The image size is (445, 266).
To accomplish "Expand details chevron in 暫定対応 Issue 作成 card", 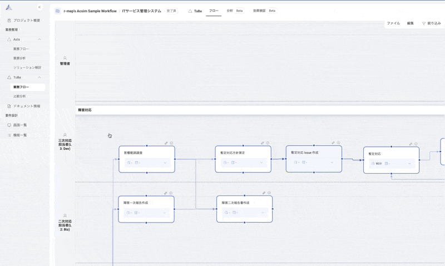I will point(332,162).
